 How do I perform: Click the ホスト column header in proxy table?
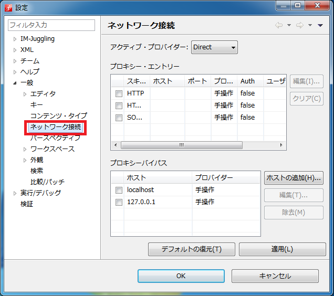[167, 81]
